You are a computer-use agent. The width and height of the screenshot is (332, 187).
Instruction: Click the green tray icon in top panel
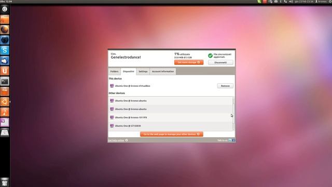tap(259, 2)
